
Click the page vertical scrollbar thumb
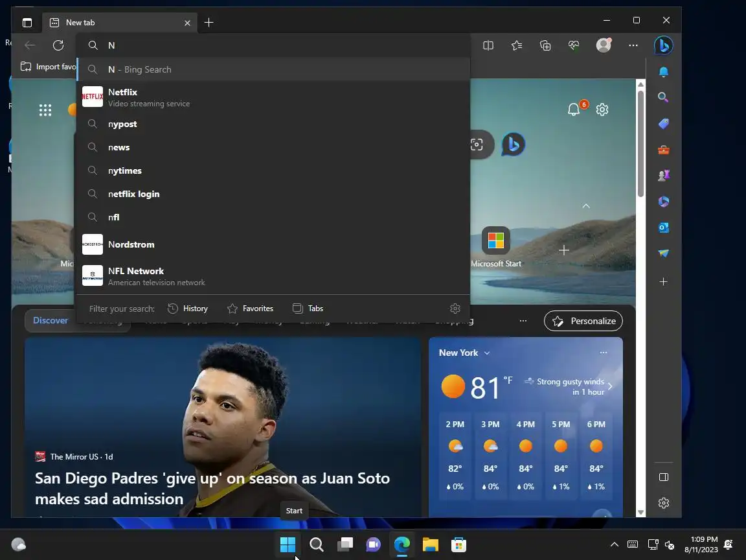coord(640,143)
